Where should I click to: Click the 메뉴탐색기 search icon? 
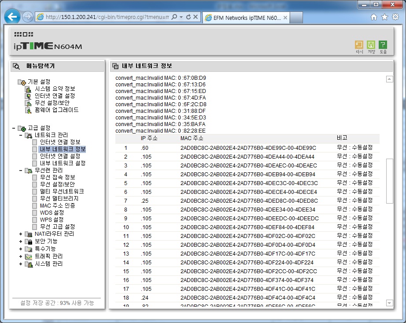coord(16,66)
